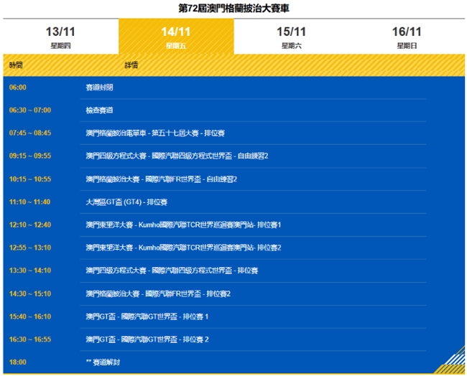Click the 第72屆澳門格蘭披治大賽車 page title
The height and width of the screenshot is (376, 467).
[x=233, y=9]
